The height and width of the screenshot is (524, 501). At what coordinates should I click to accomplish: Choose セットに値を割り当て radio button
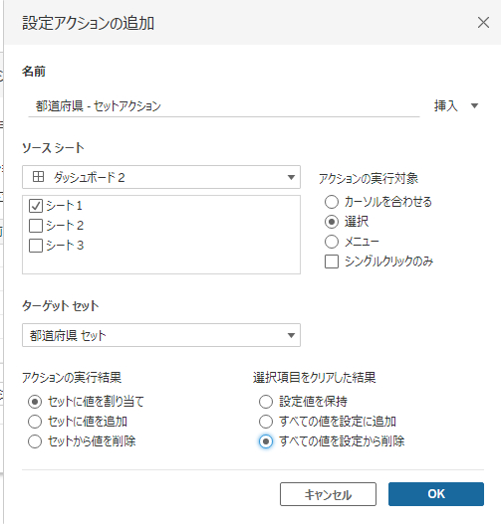[x=35, y=402]
